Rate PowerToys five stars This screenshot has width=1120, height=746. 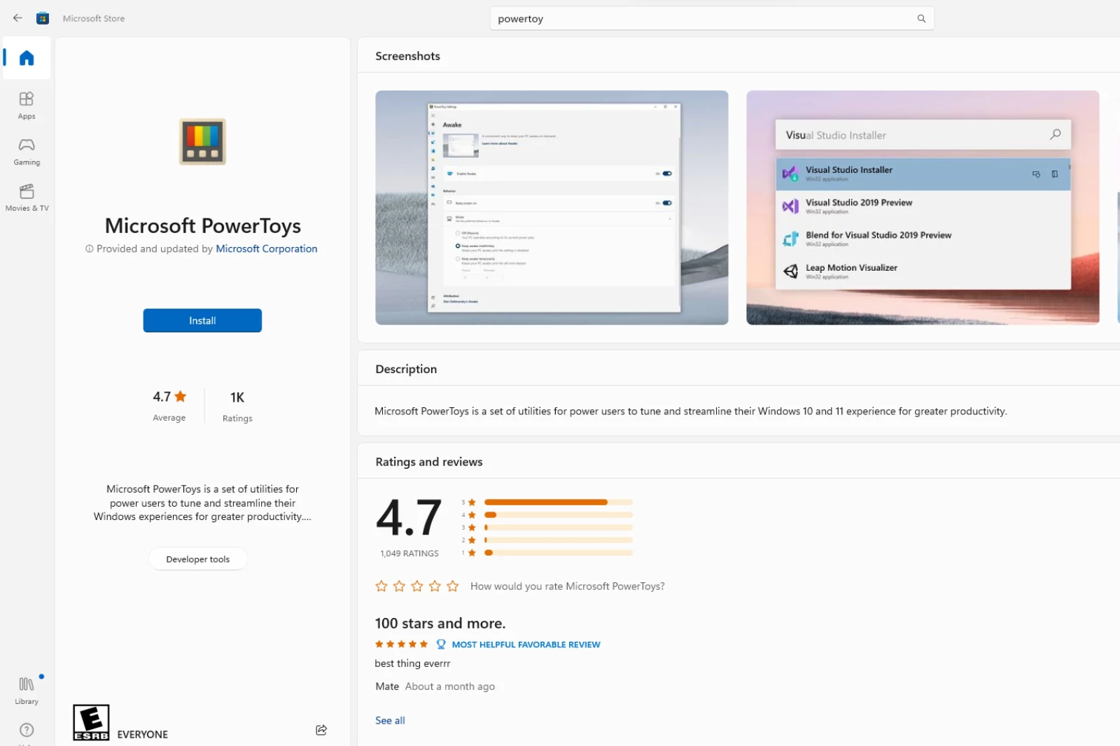pos(453,586)
